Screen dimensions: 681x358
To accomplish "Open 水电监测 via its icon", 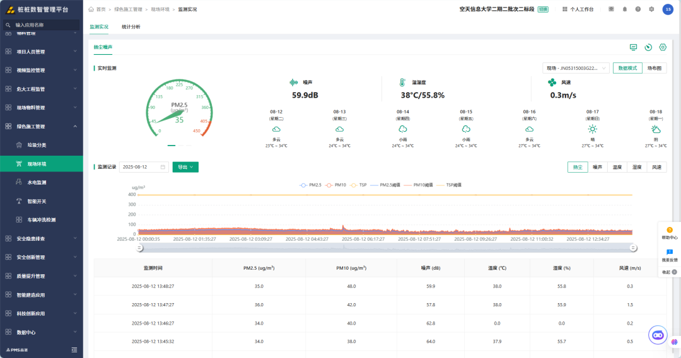I will [x=19, y=182].
